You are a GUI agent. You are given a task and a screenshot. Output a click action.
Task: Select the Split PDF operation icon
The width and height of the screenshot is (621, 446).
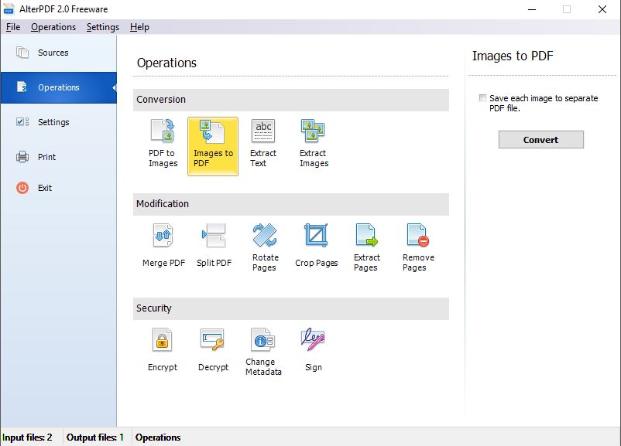point(214,235)
